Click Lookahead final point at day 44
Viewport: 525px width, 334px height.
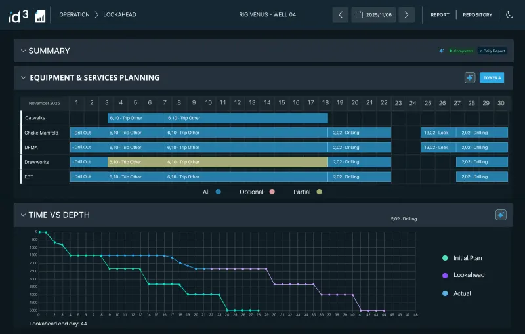coord(384,310)
